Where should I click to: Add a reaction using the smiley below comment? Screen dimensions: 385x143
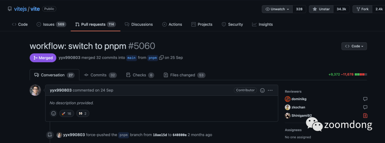53,113
